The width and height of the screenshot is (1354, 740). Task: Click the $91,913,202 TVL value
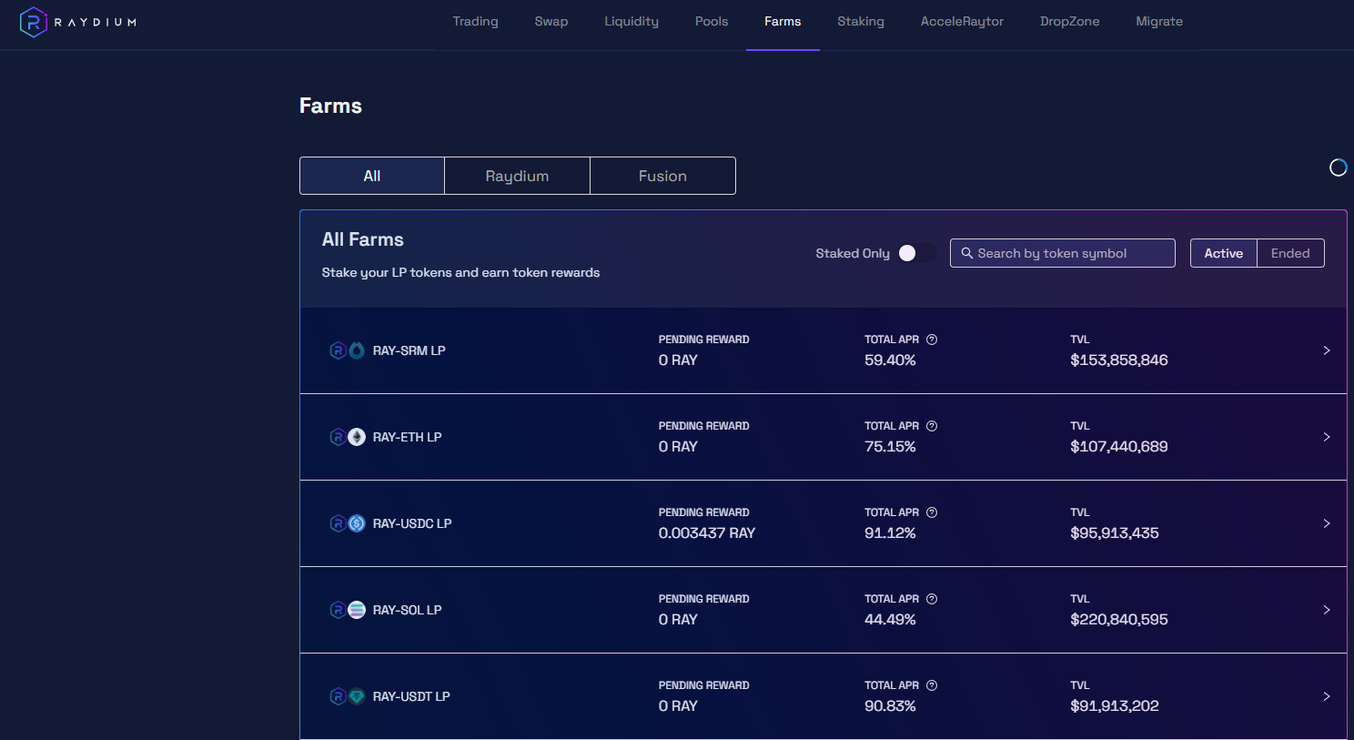(1115, 706)
